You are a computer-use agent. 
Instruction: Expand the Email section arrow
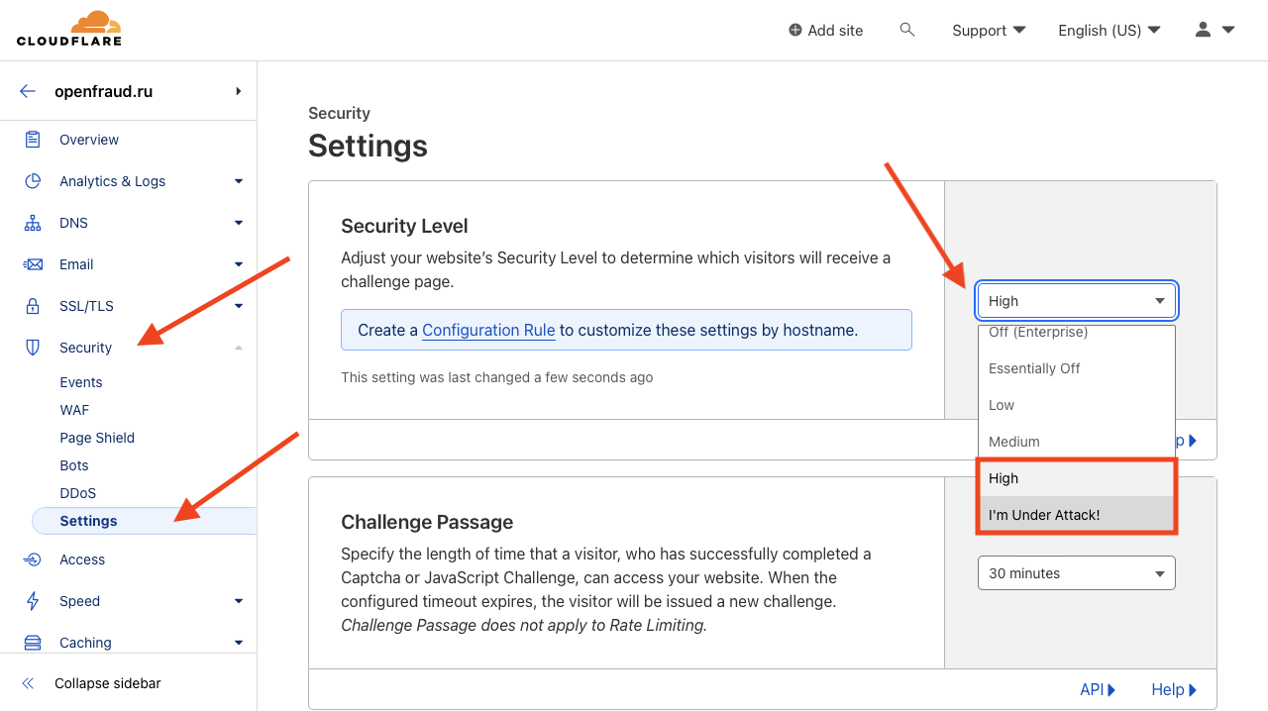tap(239, 264)
